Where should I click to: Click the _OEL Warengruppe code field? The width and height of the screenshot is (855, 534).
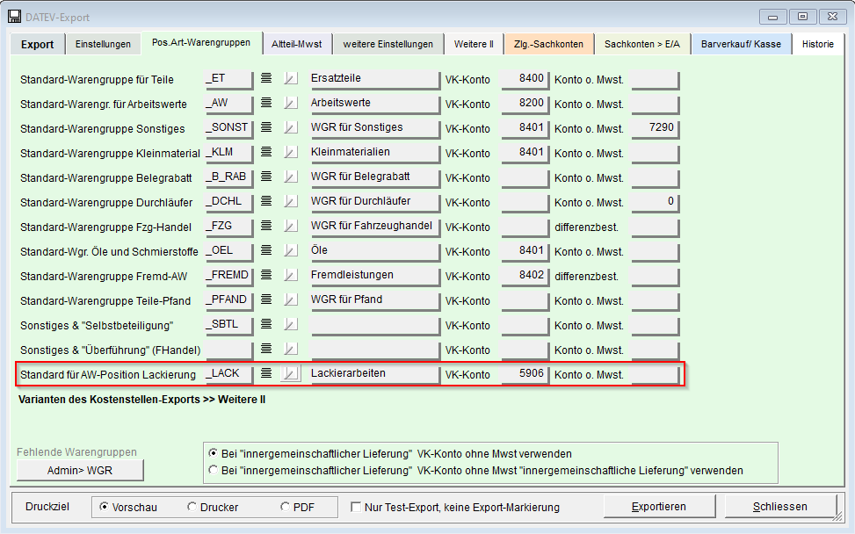coord(229,251)
